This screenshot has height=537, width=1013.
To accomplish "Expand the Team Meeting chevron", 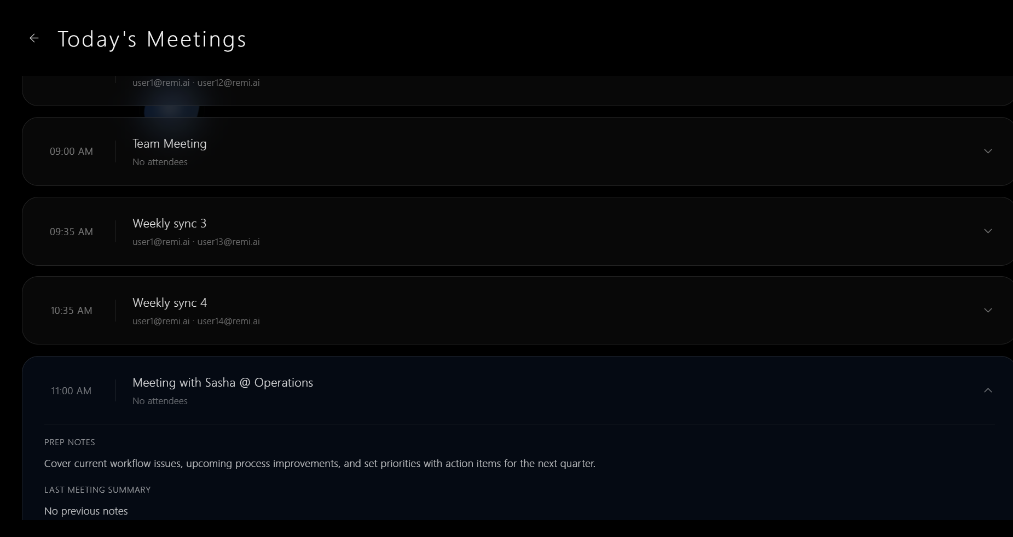I will tap(988, 151).
